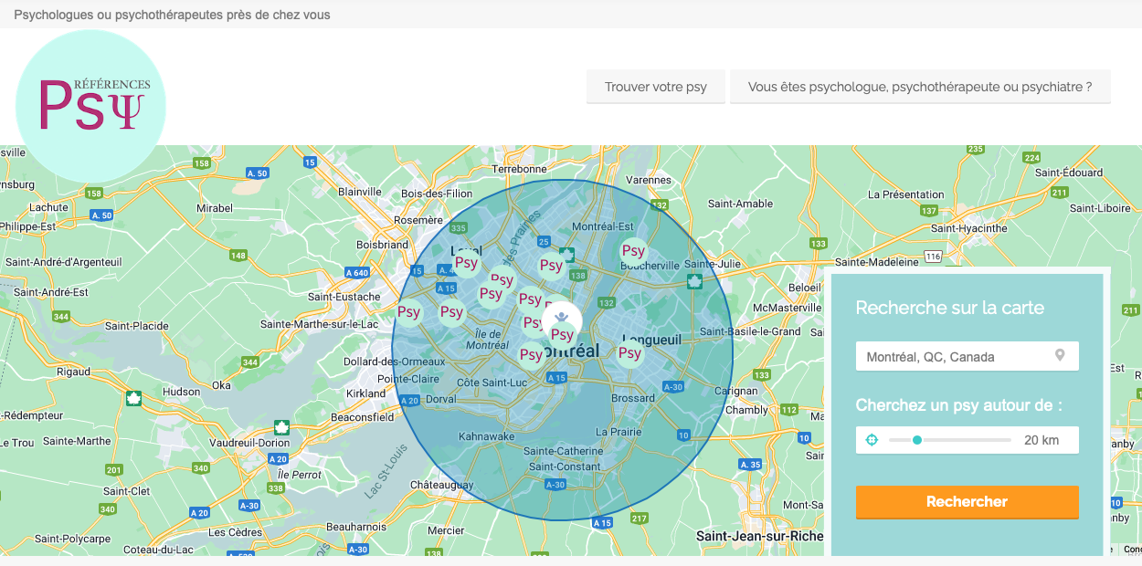Open the Trouver votre psy page
This screenshot has width=1142, height=566.
[x=656, y=87]
